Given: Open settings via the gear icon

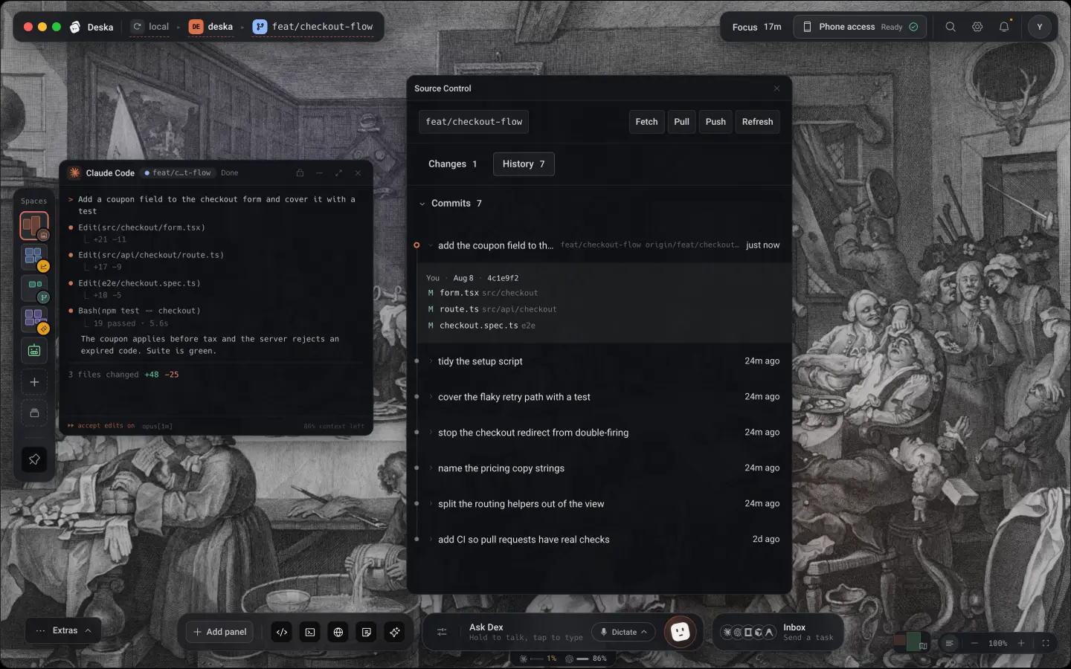Looking at the screenshot, I should point(977,27).
